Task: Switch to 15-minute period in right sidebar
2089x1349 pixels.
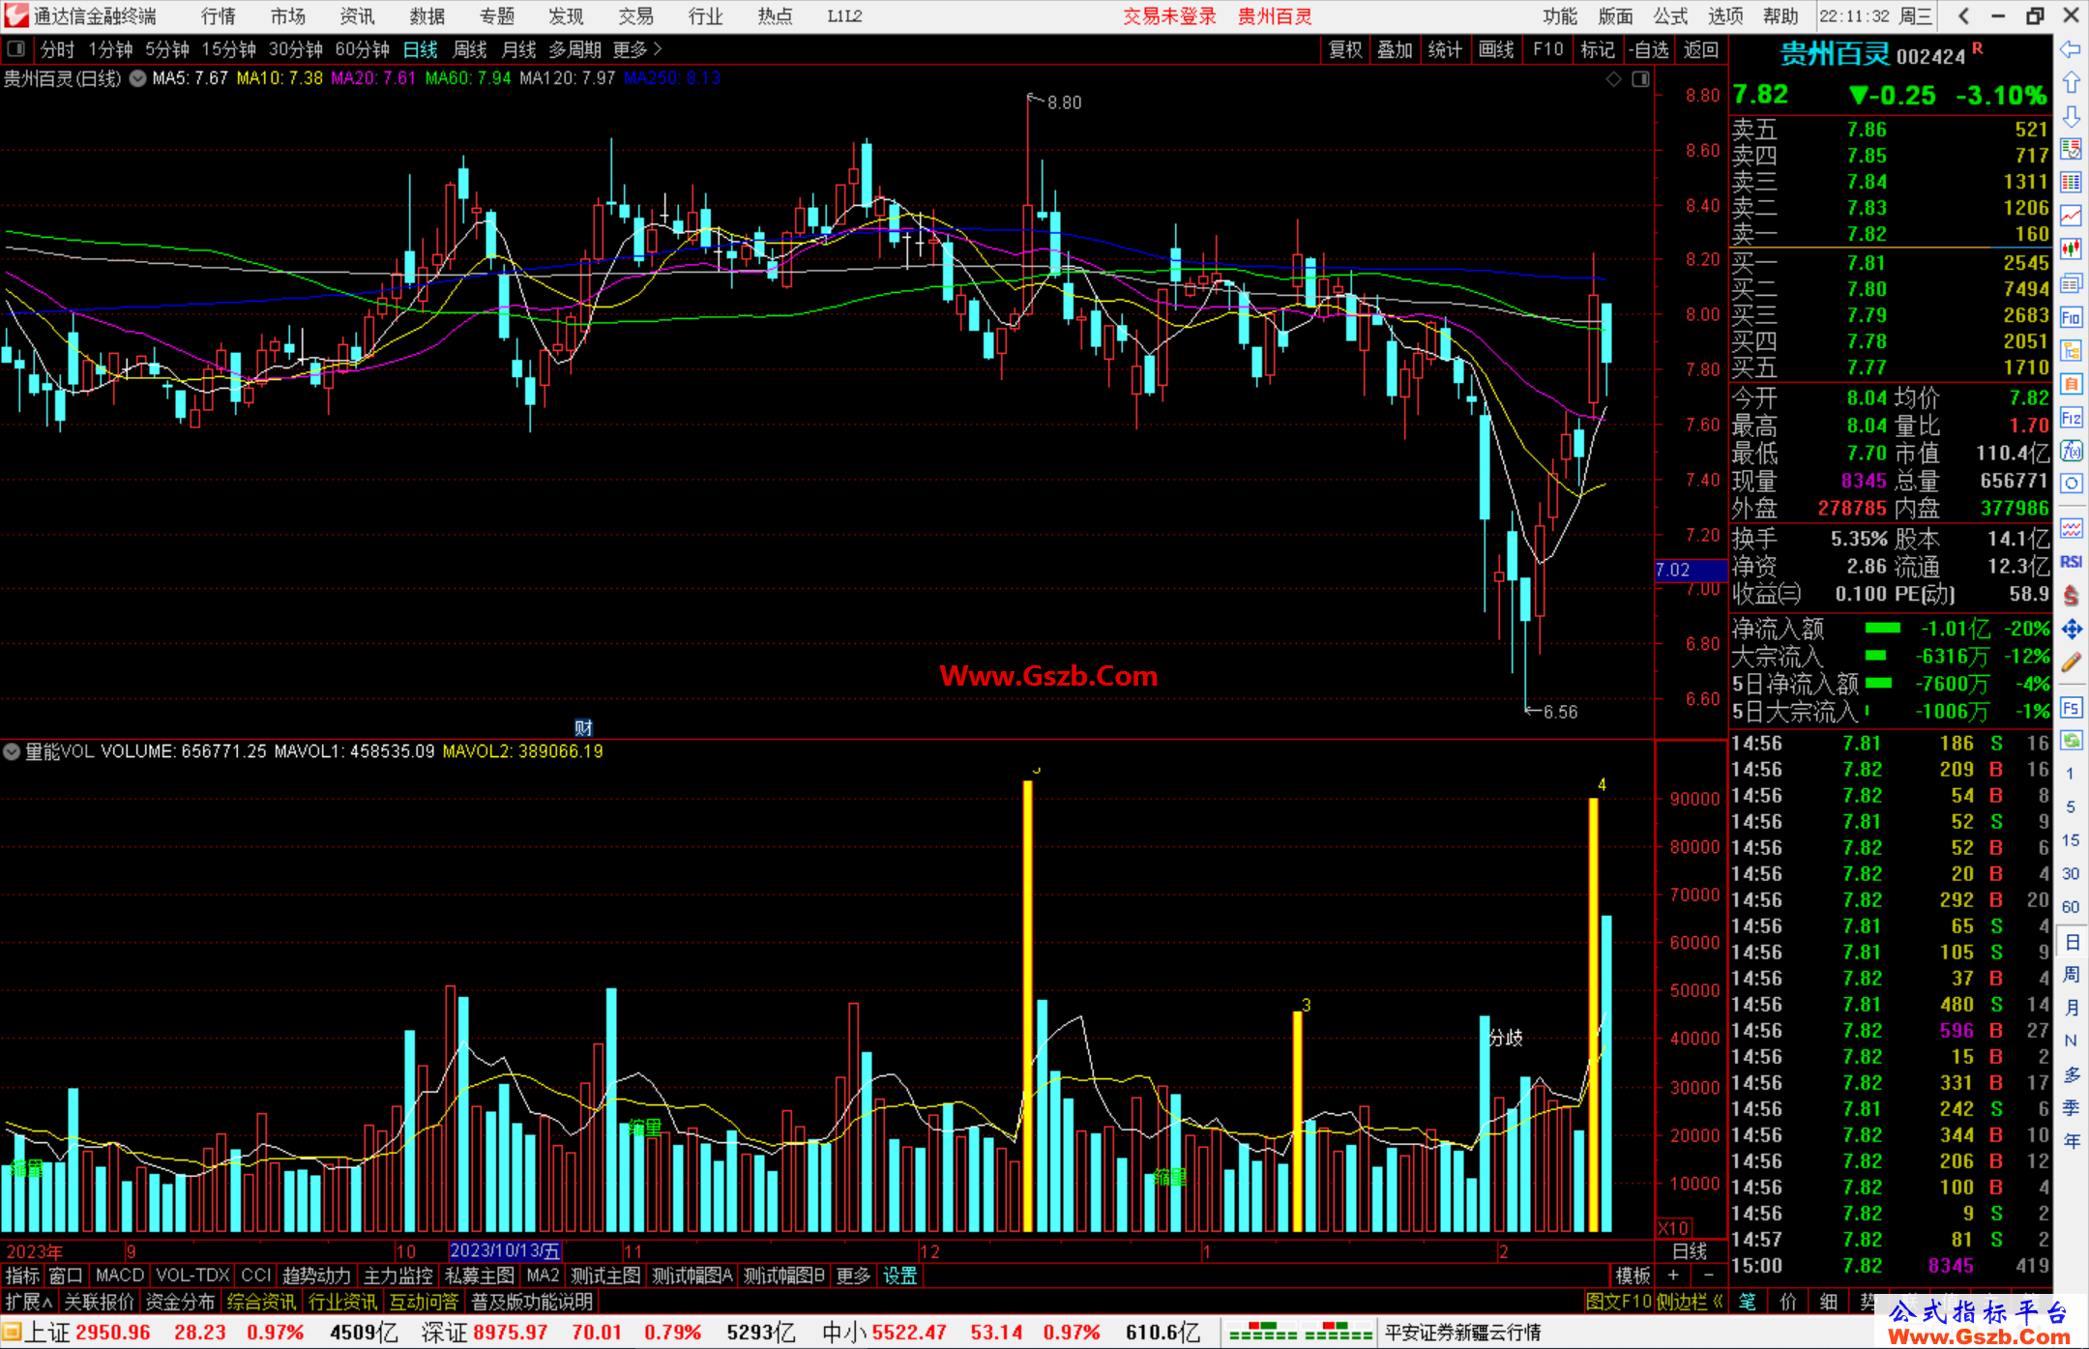Action: (2071, 840)
